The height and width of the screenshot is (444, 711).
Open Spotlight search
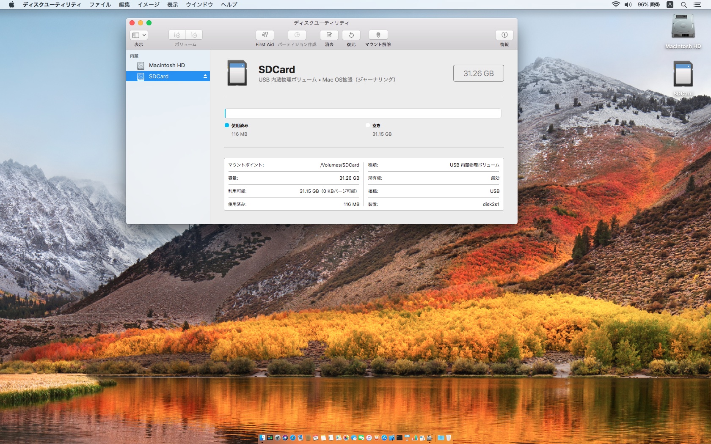tap(683, 5)
